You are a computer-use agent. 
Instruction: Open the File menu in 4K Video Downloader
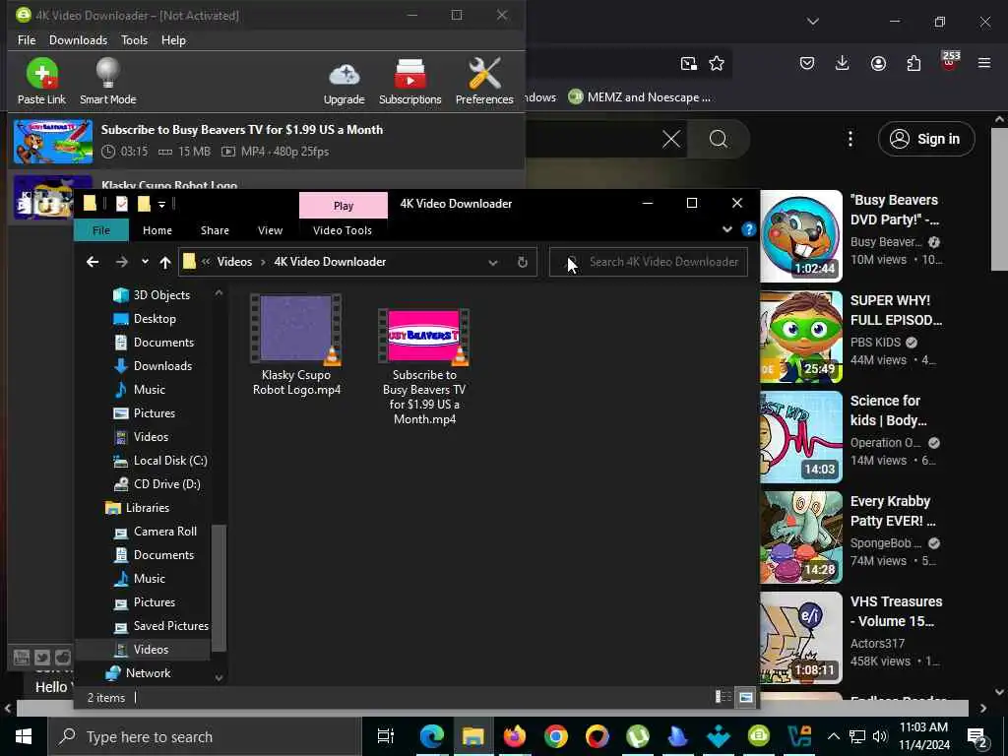click(x=27, y=39)
